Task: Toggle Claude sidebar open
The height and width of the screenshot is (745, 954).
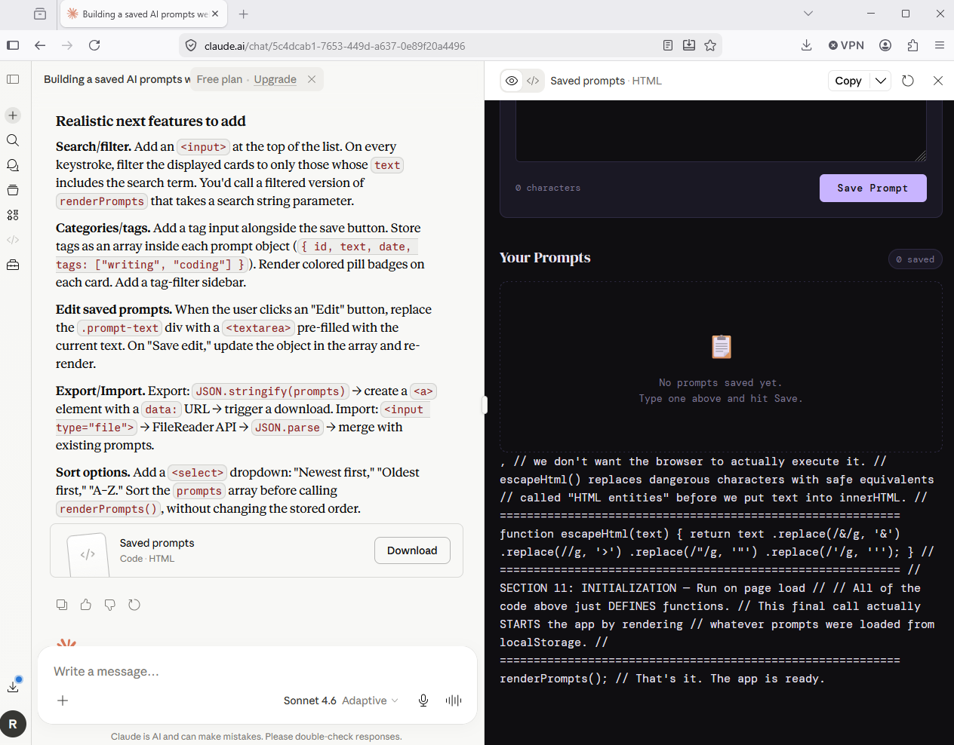Action: point(13,79)
